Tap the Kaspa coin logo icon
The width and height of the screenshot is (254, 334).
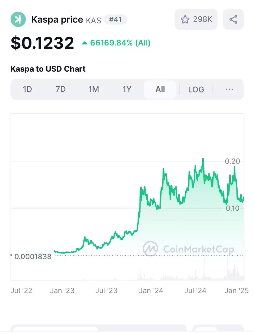click(18, 19)
